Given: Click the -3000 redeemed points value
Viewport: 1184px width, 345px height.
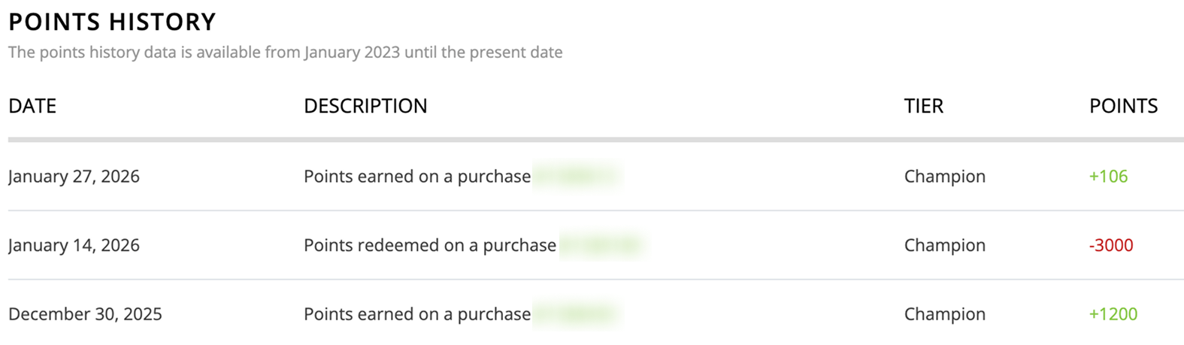Looking at the screenshot, I should (1110, 246).
